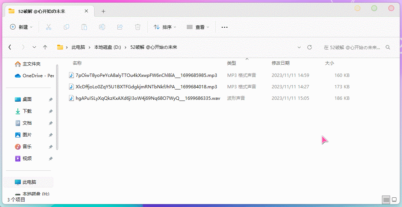Click the Delete trash can icon
Screen dimensions: 402x207
click(x=138, y=27)
